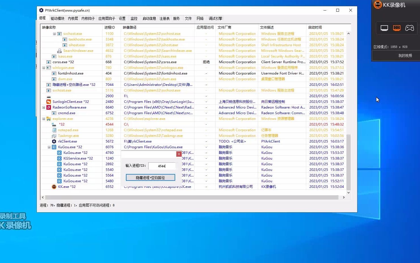Click the fontdrvhost.exe process icon
This screenshot has height=263, width=420.
coord(54,73)
